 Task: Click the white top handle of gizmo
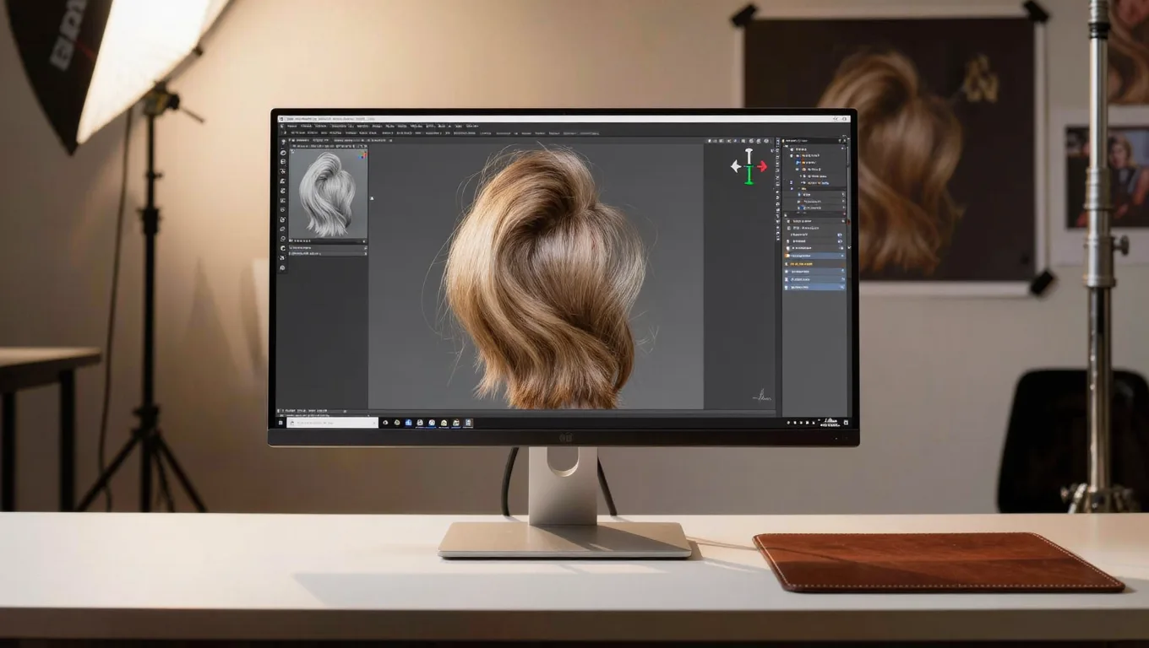tap(749, 156)
